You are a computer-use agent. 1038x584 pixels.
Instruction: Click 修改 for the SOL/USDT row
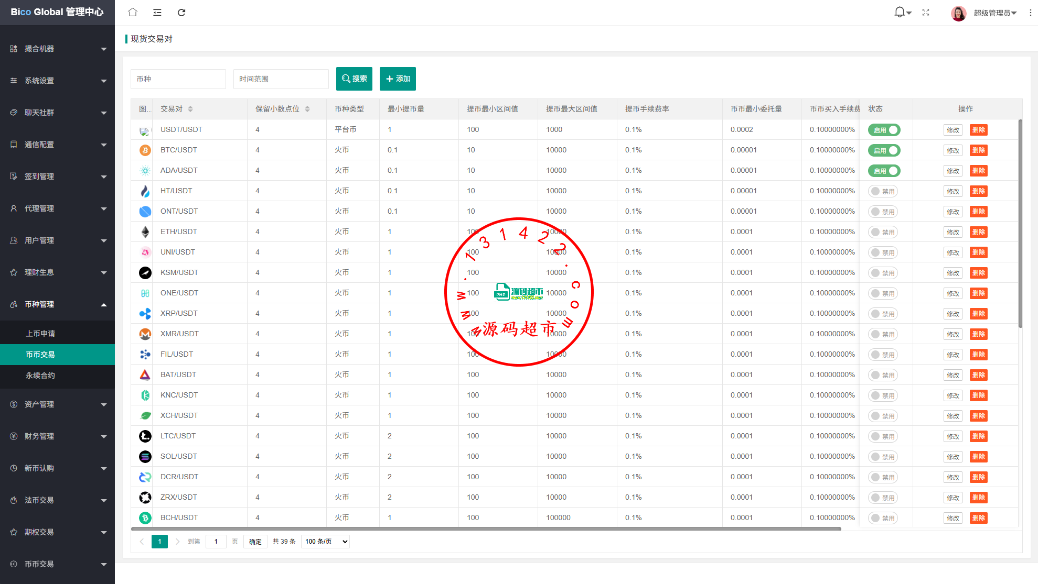point(953,457)
